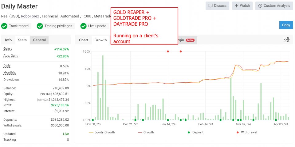The width and height of the screenshot is (295, 147).
Task: Click the Trading privileges green checkmark icon
Action: [40, 26]
